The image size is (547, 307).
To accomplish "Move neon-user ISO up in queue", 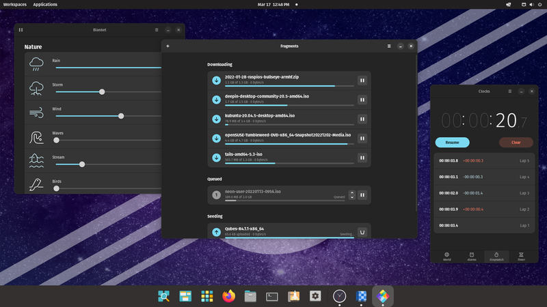I will 352,192.
